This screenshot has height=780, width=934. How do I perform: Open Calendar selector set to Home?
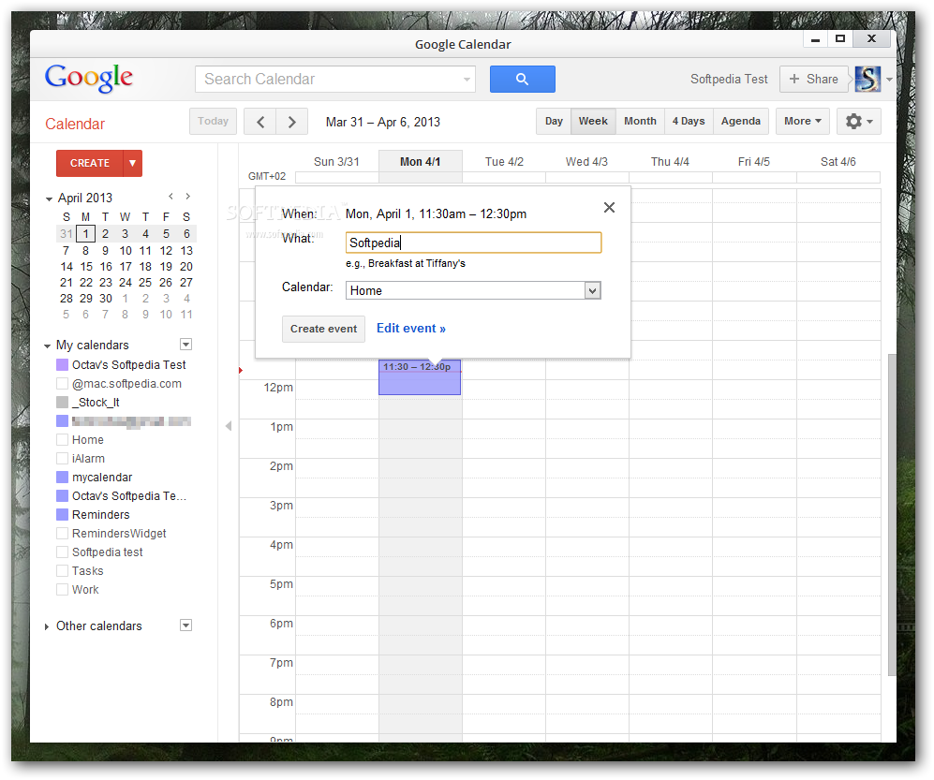(473, 290)
